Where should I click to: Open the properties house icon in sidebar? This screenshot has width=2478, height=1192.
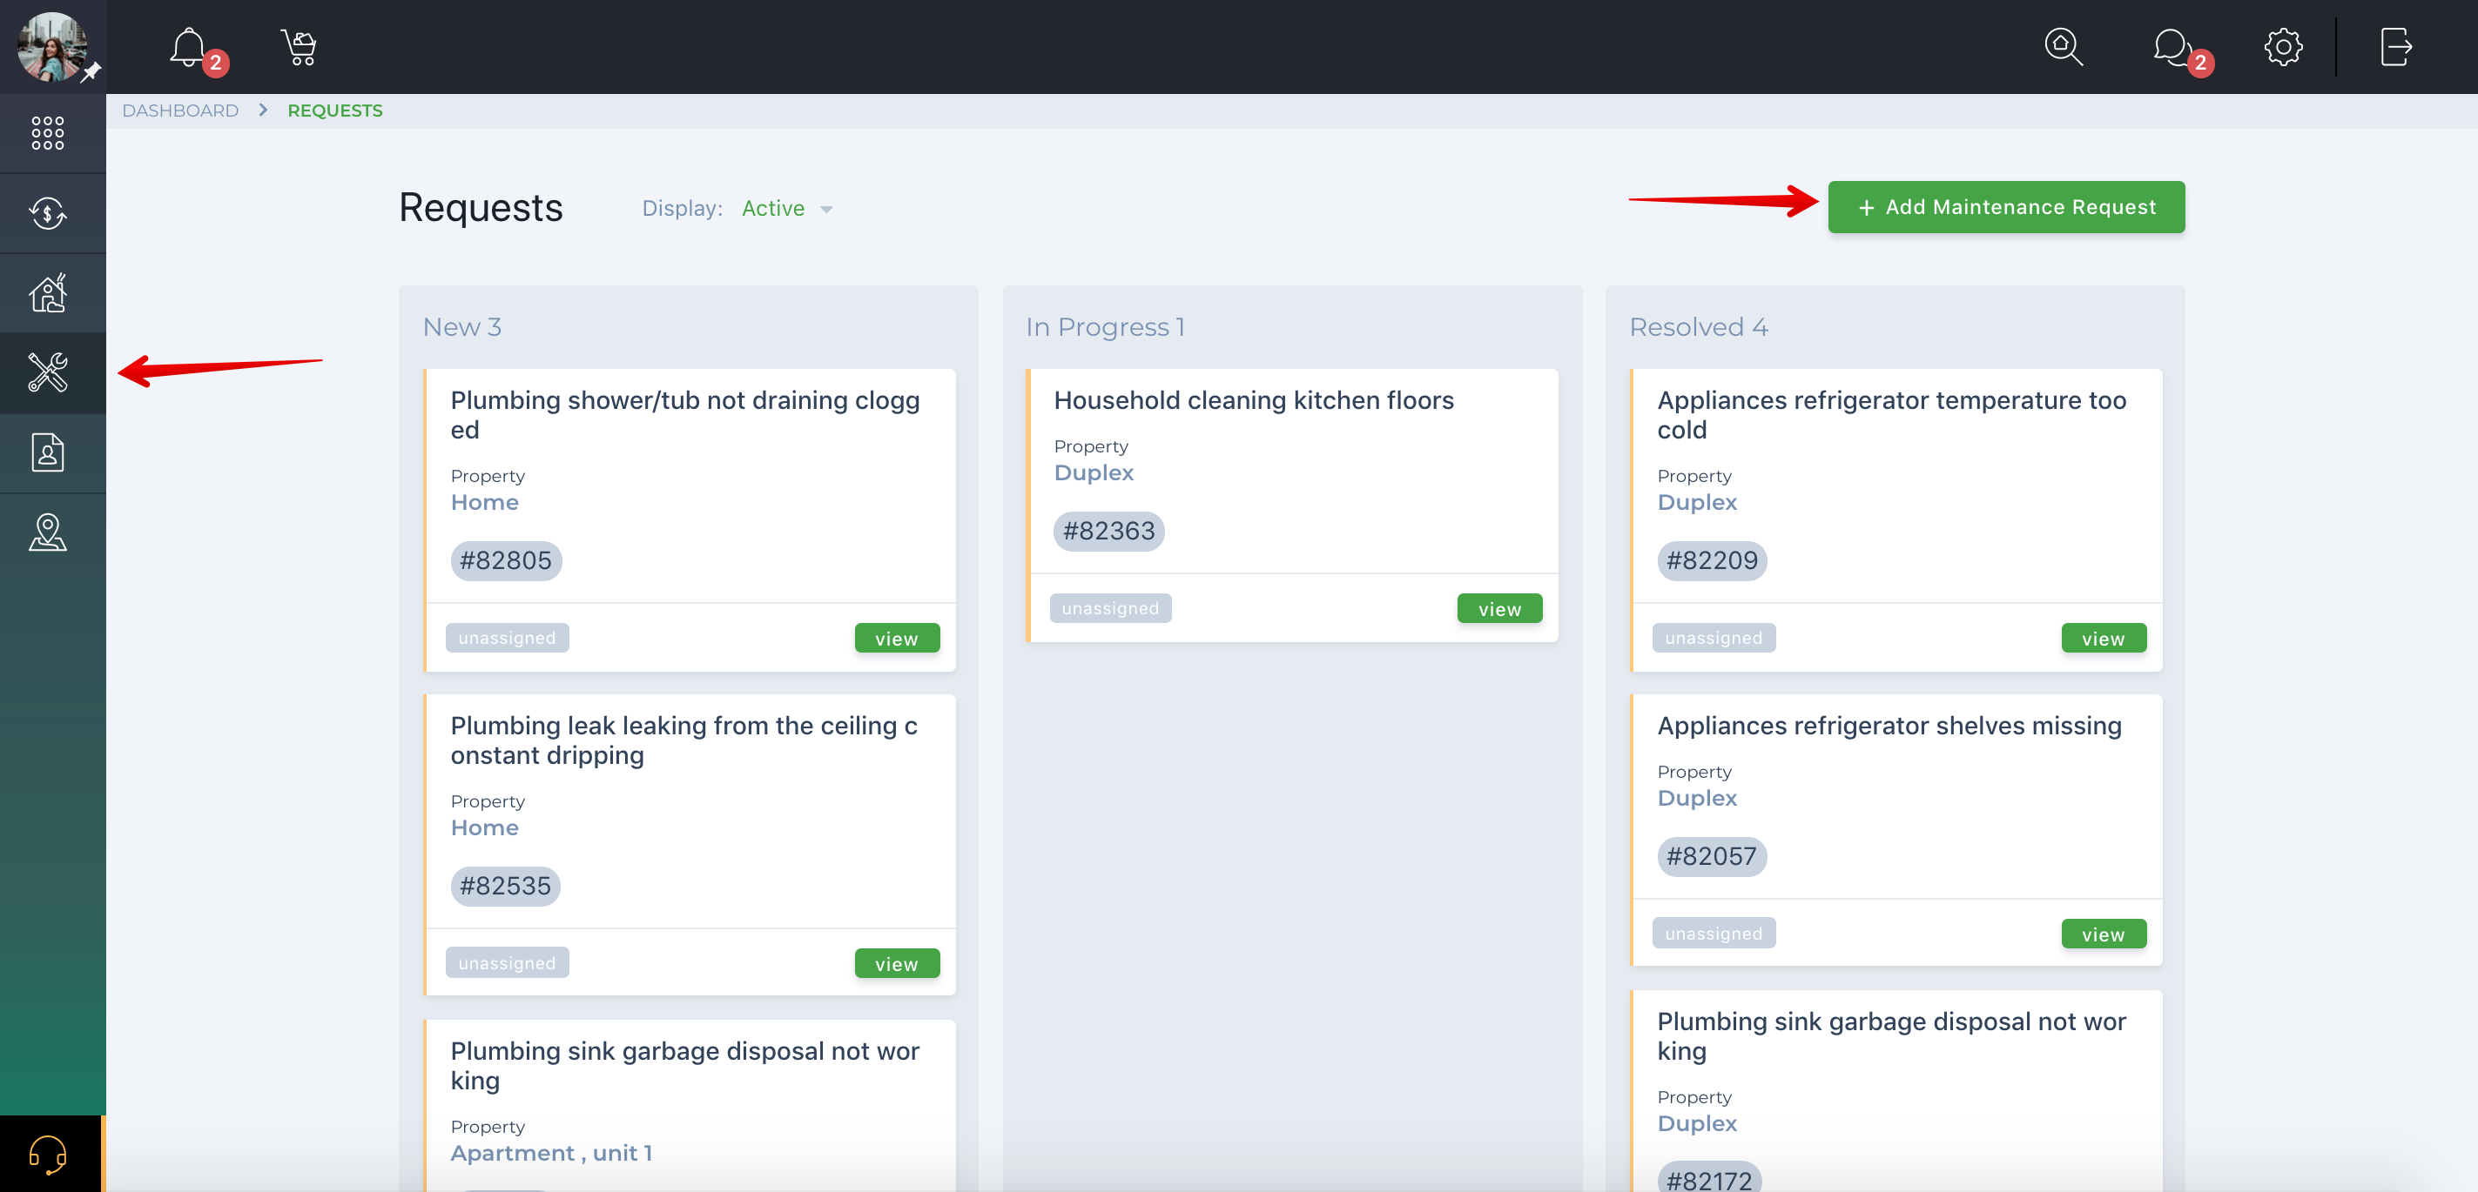(47, 293)
